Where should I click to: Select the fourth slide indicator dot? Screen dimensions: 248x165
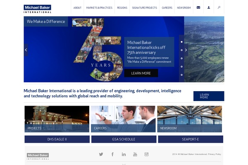181,67
